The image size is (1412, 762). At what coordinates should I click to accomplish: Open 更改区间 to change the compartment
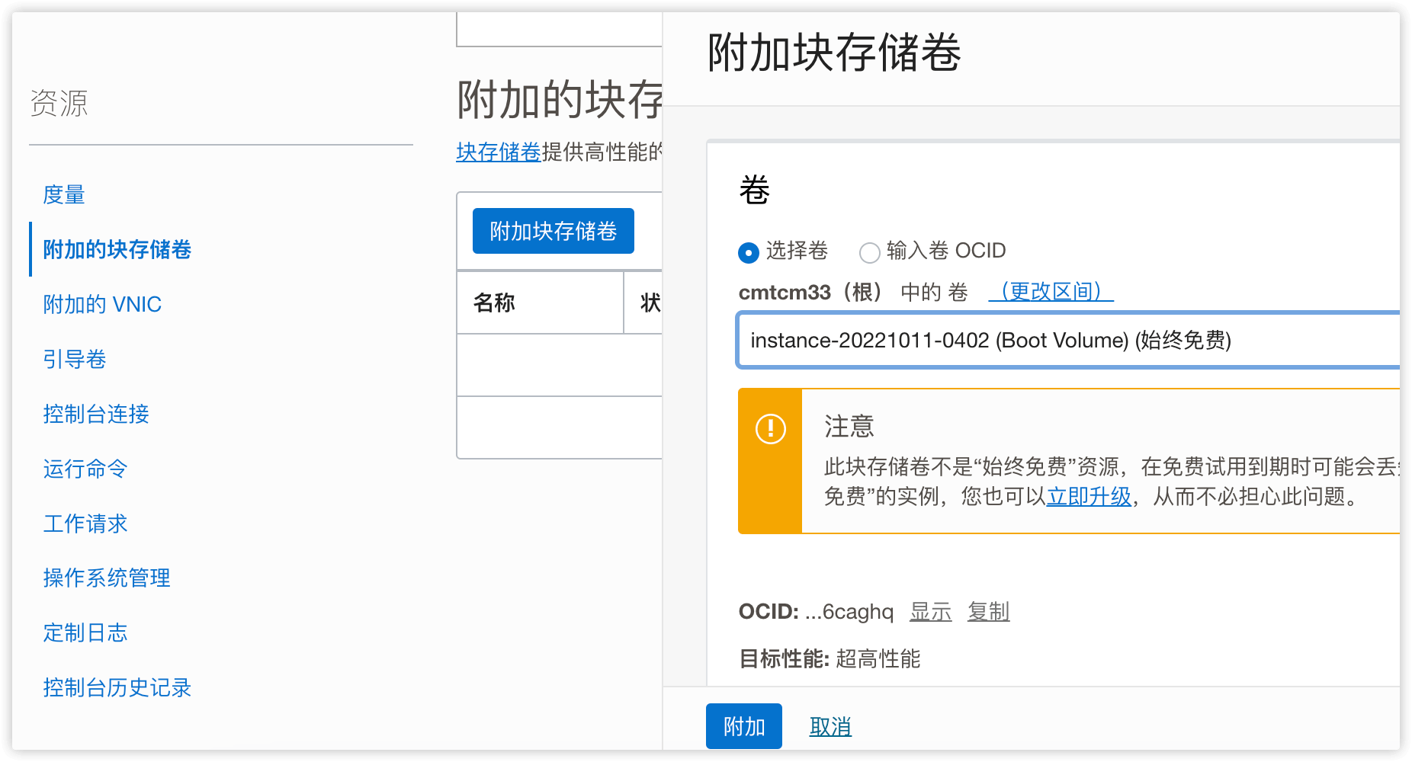[1051, 291]
